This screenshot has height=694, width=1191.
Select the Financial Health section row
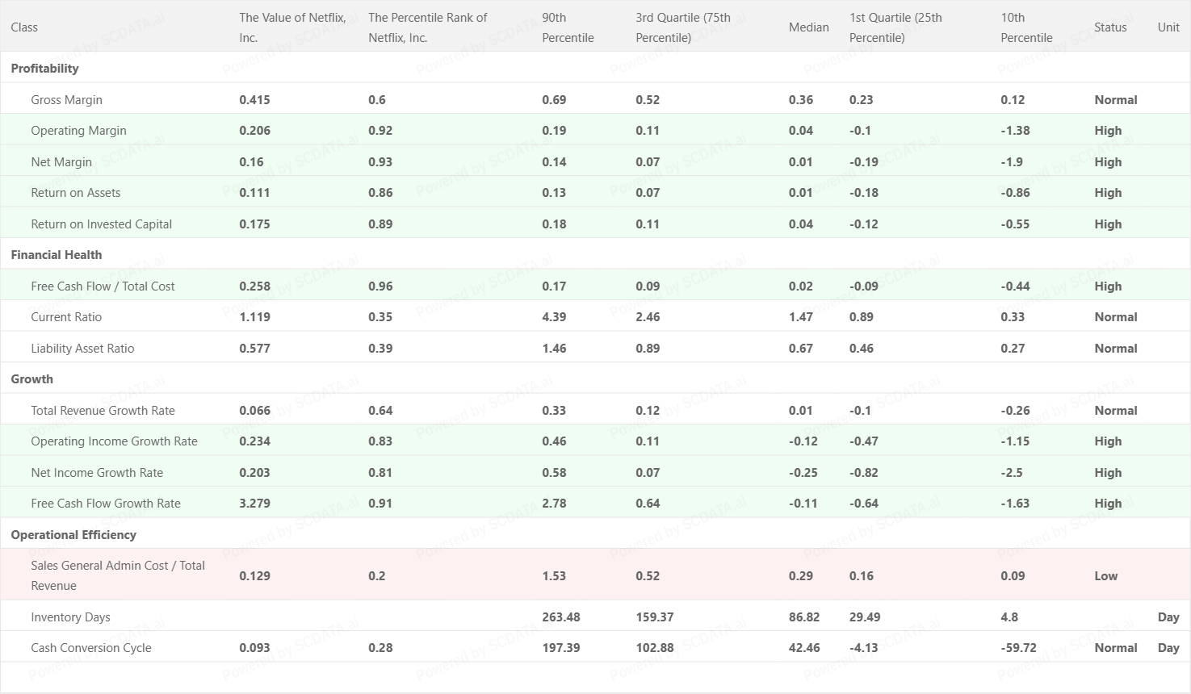[57, 255]
